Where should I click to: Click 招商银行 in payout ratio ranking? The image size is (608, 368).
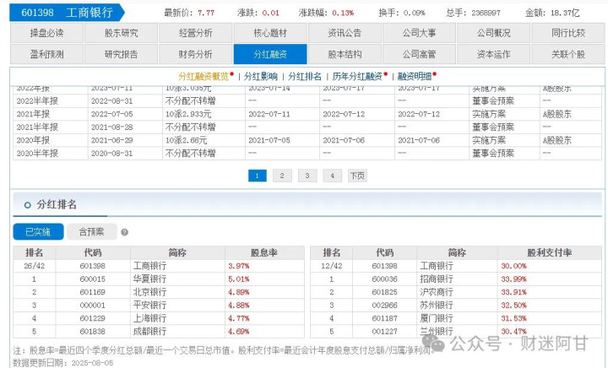[437, 279]
